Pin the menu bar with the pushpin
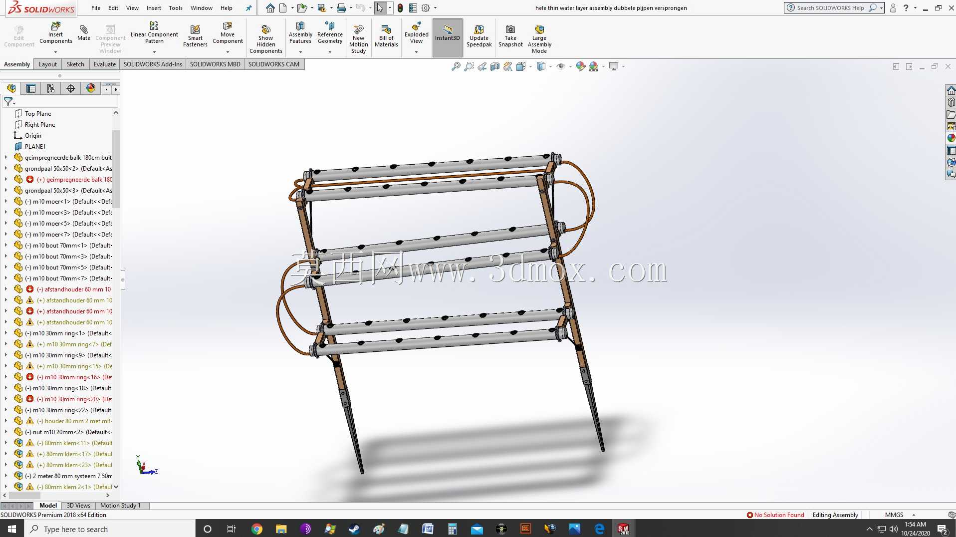The height and width of the screenshot is (537, 956). point(248,8)
